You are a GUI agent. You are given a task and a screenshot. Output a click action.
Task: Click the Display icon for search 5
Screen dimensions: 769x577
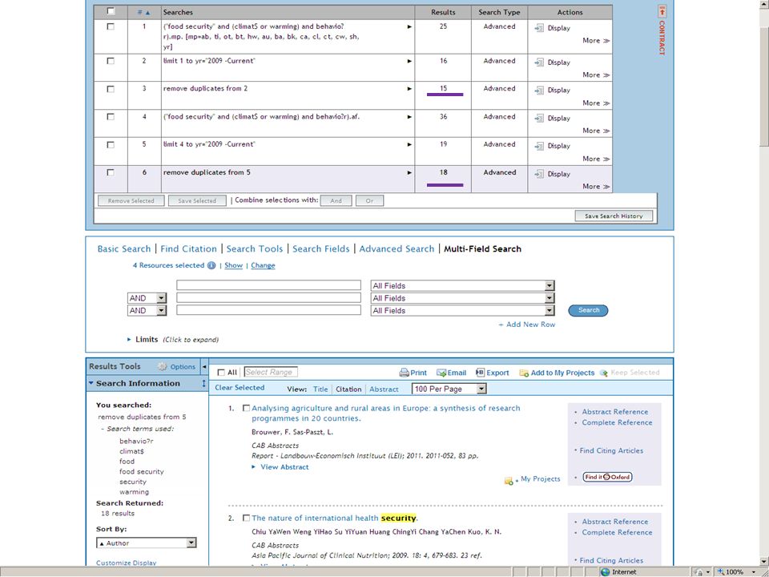(x=539, y=146)
